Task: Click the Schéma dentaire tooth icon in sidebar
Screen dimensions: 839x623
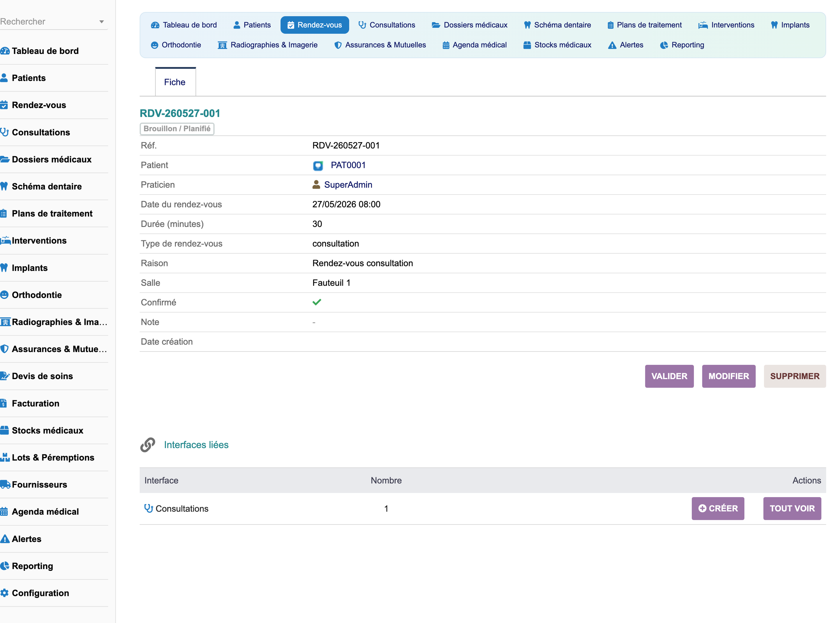Action: pos(4,186)
